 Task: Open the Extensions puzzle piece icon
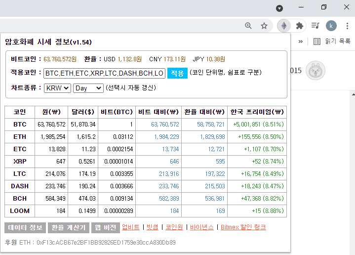click(300, 26)
